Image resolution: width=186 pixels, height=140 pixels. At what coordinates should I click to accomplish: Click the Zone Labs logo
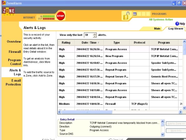tap(9, 12)
